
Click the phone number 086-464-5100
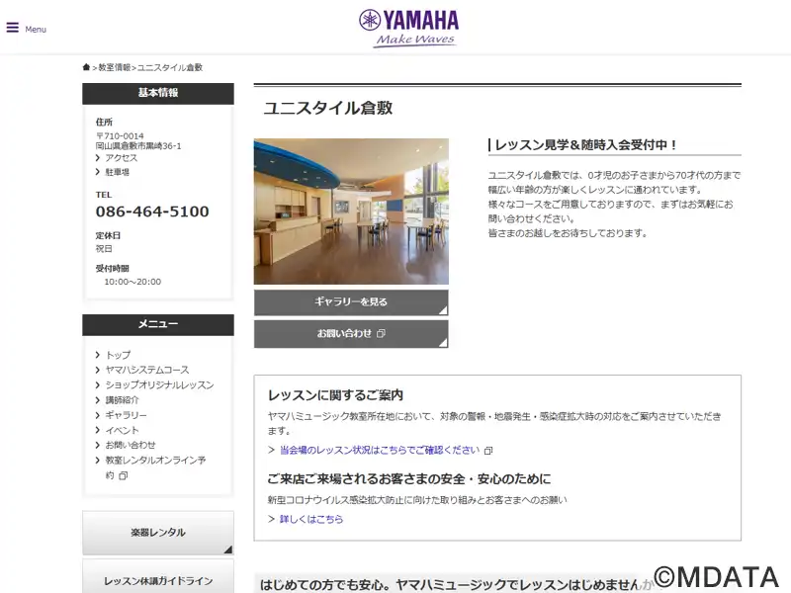(152, 212)
